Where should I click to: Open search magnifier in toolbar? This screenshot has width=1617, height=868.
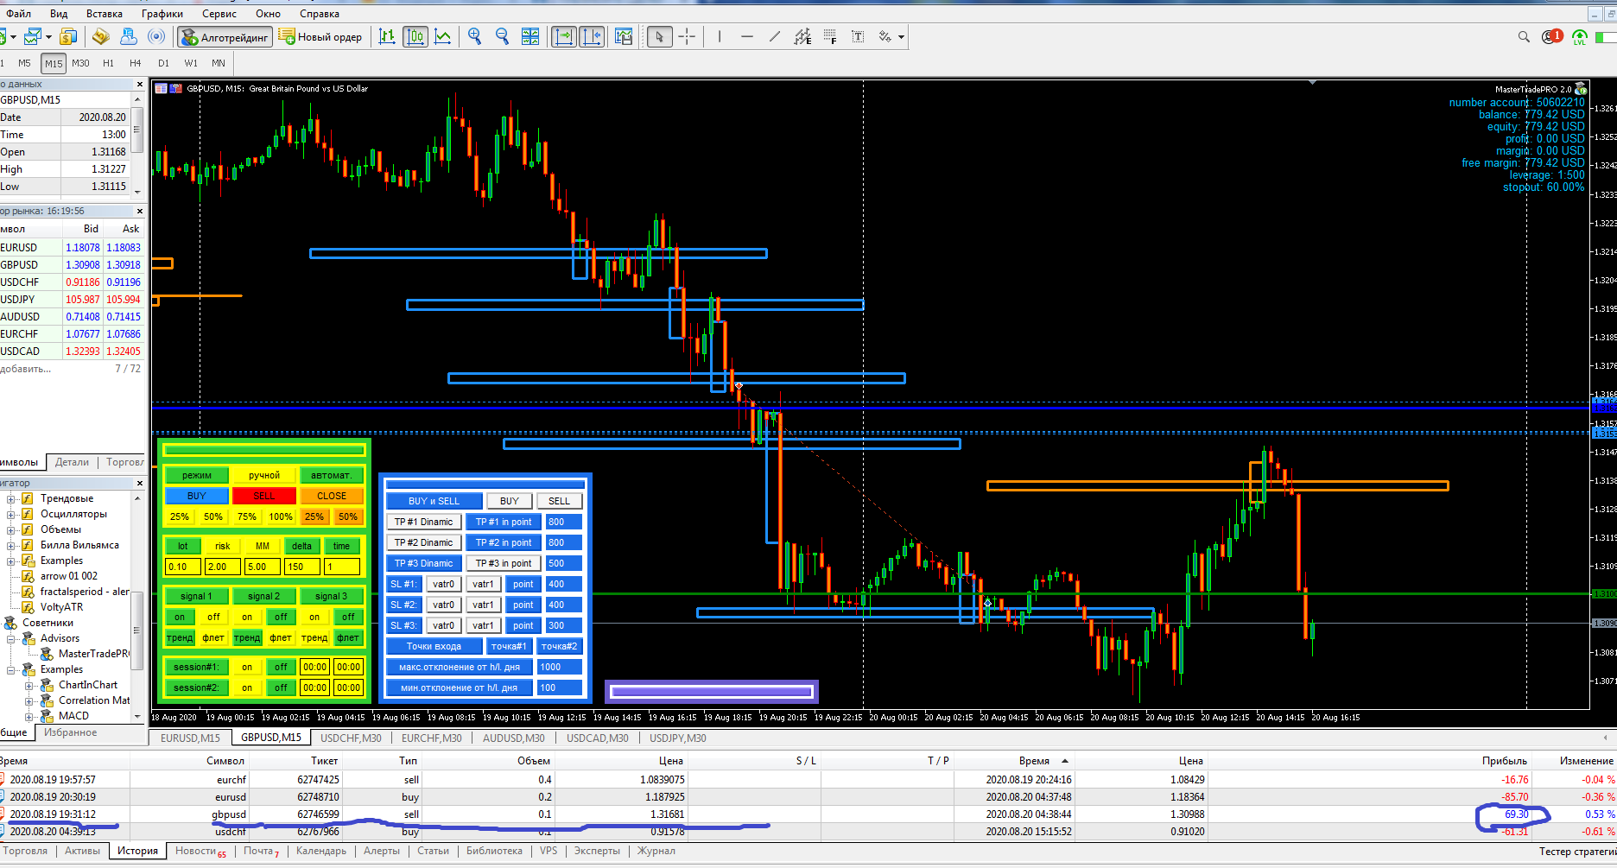click(x=1524, y=36)
